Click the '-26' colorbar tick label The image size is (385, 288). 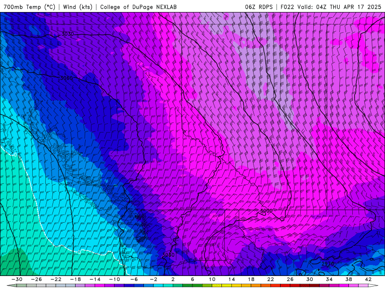[37, 279]
